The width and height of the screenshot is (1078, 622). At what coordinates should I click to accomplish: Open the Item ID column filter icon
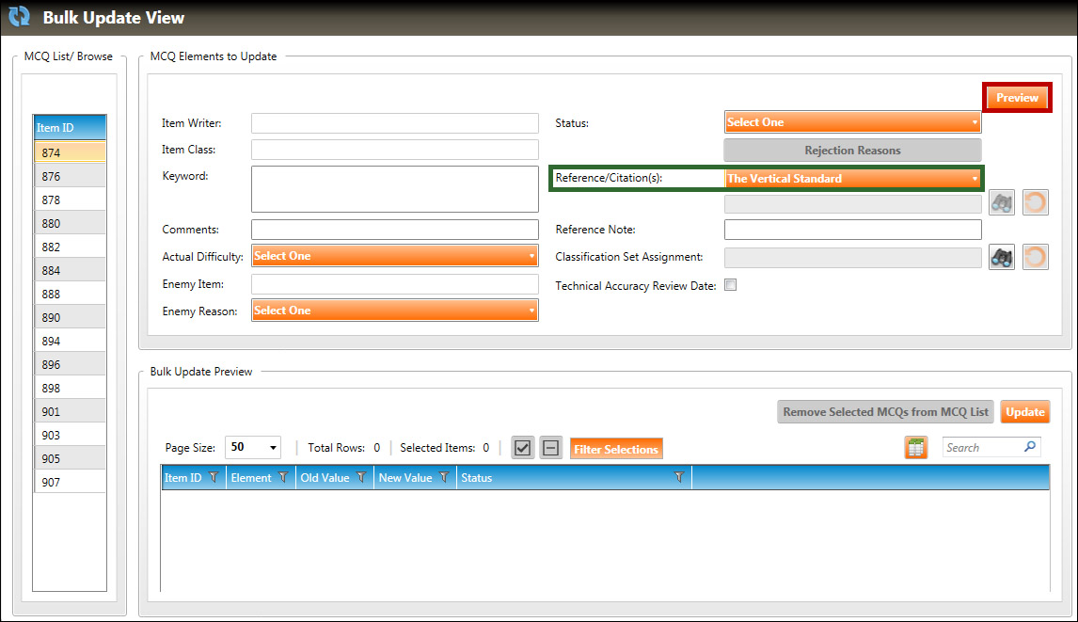tap(214, 478)
